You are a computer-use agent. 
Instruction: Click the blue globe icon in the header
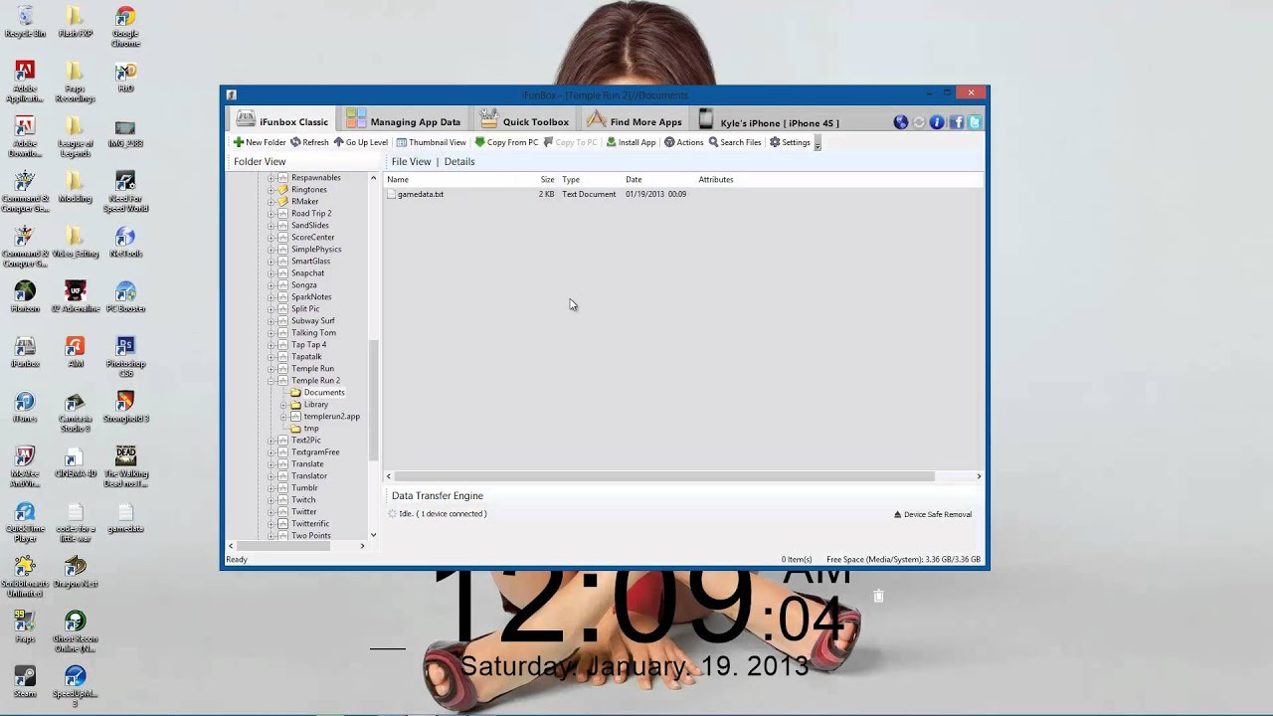(901, 122)
